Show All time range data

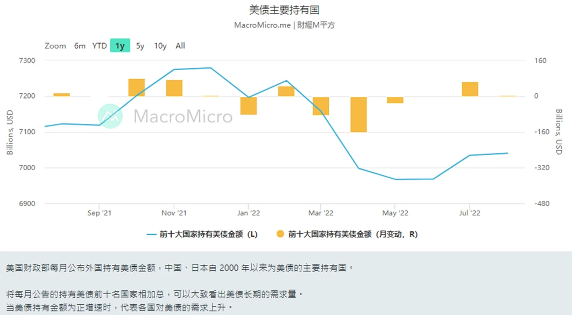coord(180,46)
